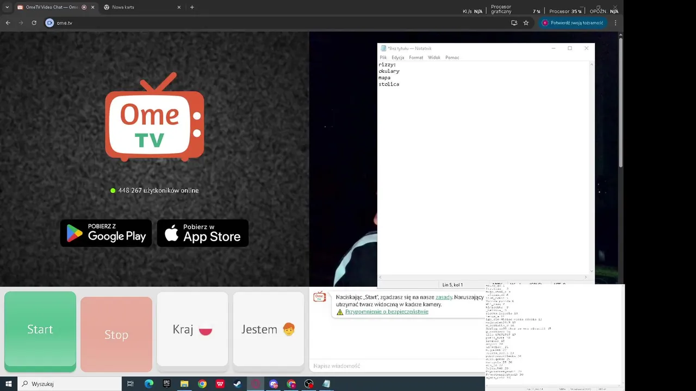Click the green Start button

40,331
